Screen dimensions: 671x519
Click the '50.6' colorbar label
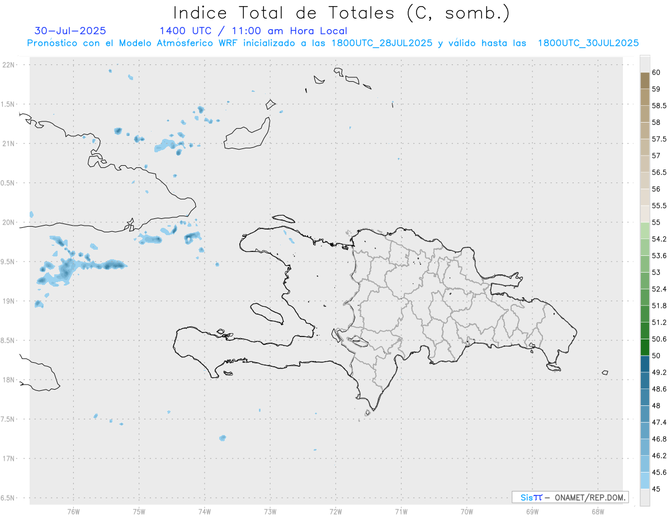(x=659, y=339)
